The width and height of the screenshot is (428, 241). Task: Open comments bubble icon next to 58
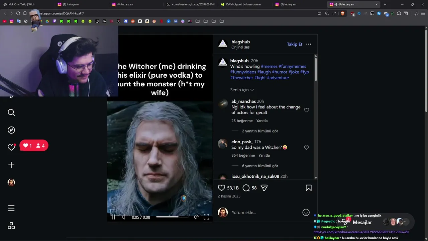246,188
